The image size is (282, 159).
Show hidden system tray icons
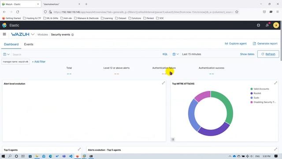point(230,156)
